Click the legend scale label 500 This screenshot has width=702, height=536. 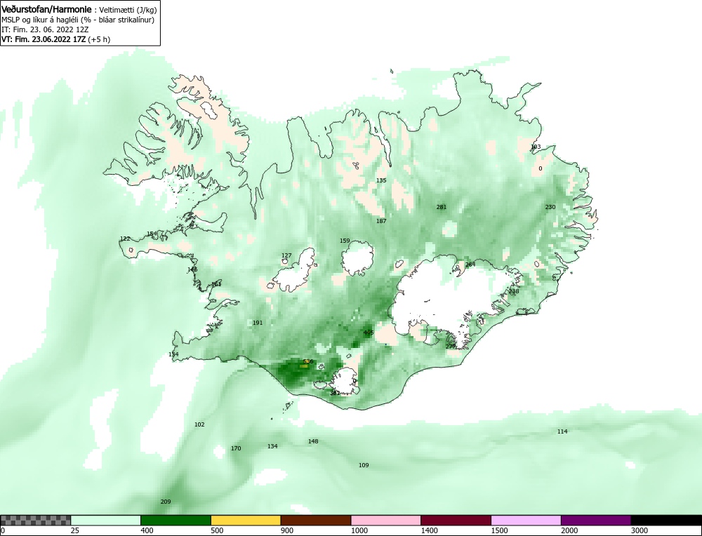[x=217, y=530]
